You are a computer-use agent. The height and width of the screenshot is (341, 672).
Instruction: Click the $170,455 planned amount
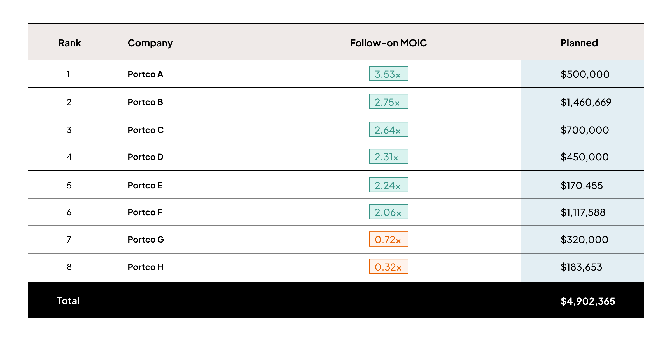(582, 185)
